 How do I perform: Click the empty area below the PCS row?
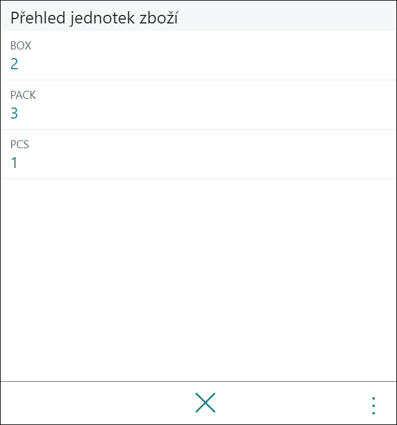198,279
